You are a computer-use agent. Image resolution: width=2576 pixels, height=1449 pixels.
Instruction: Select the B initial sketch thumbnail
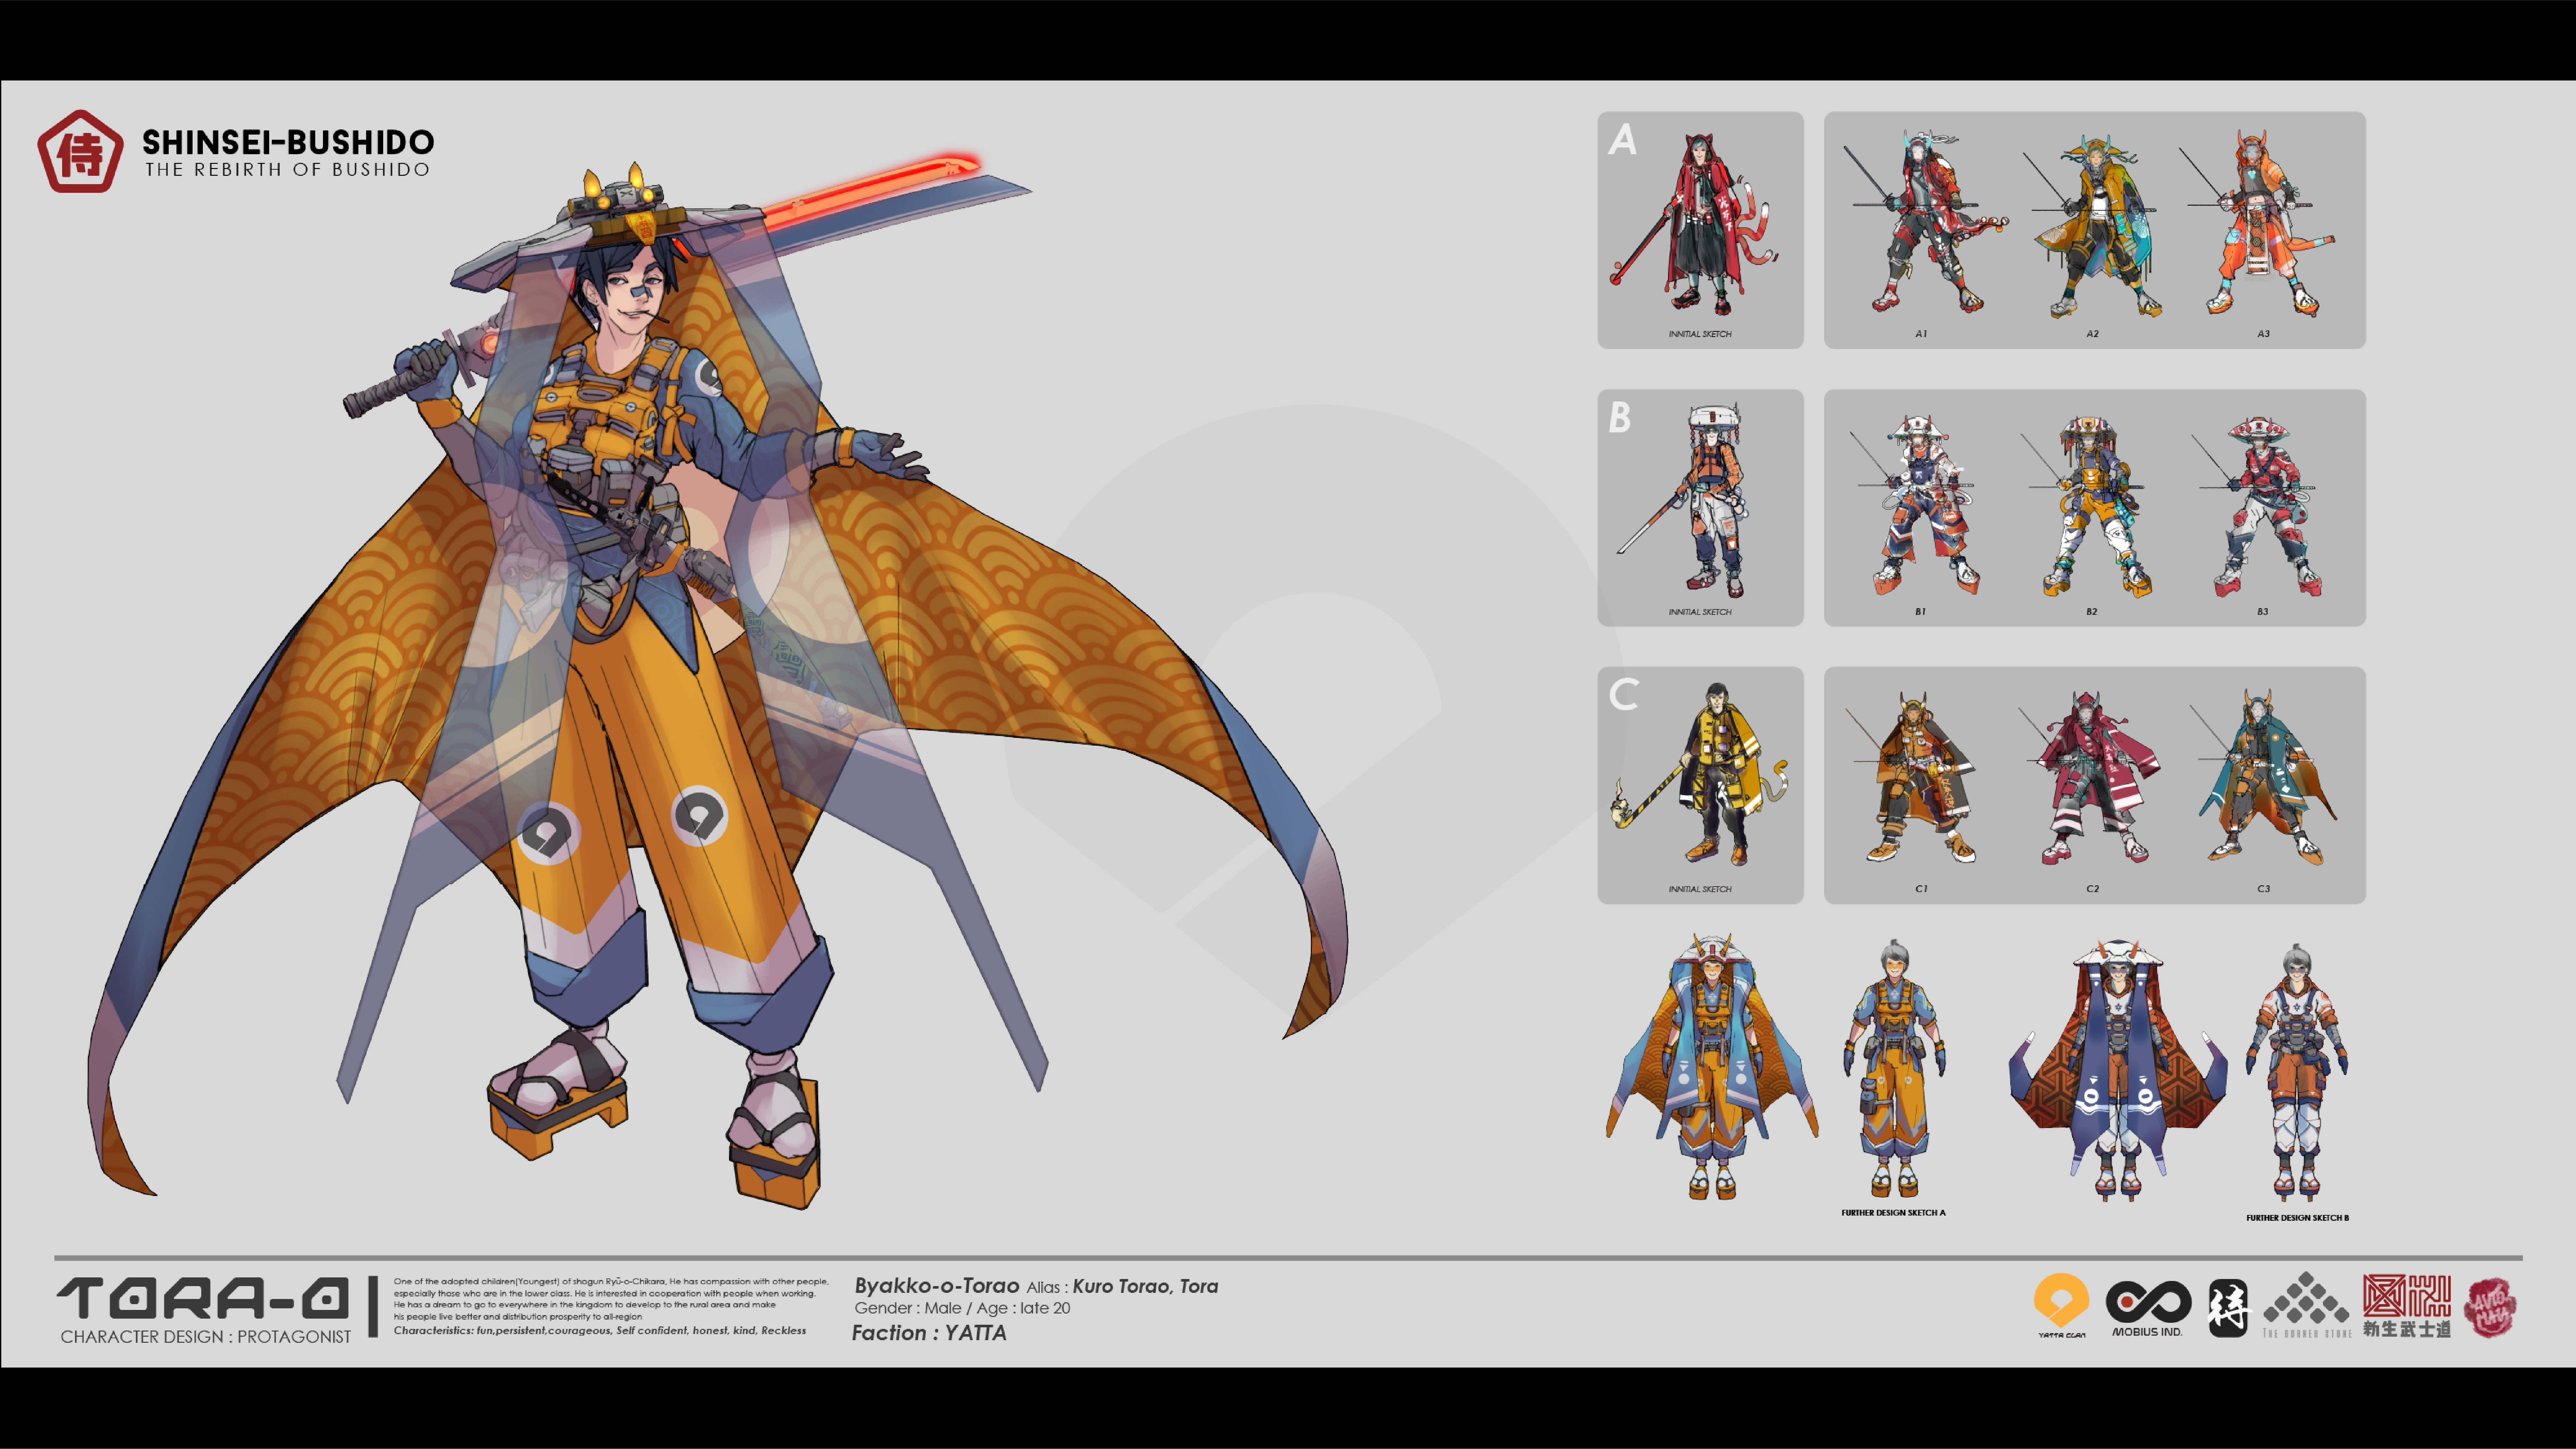(1700, 508)
